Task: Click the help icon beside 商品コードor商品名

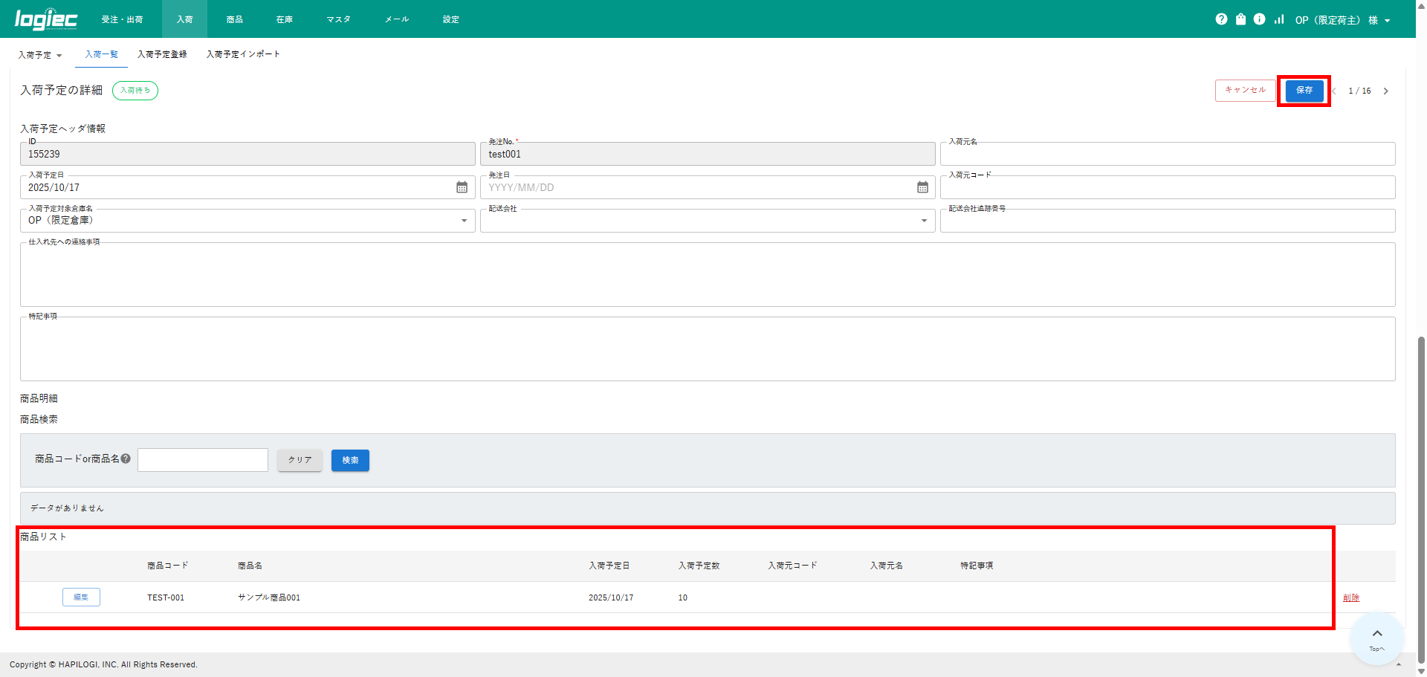Action: [126, 459]
